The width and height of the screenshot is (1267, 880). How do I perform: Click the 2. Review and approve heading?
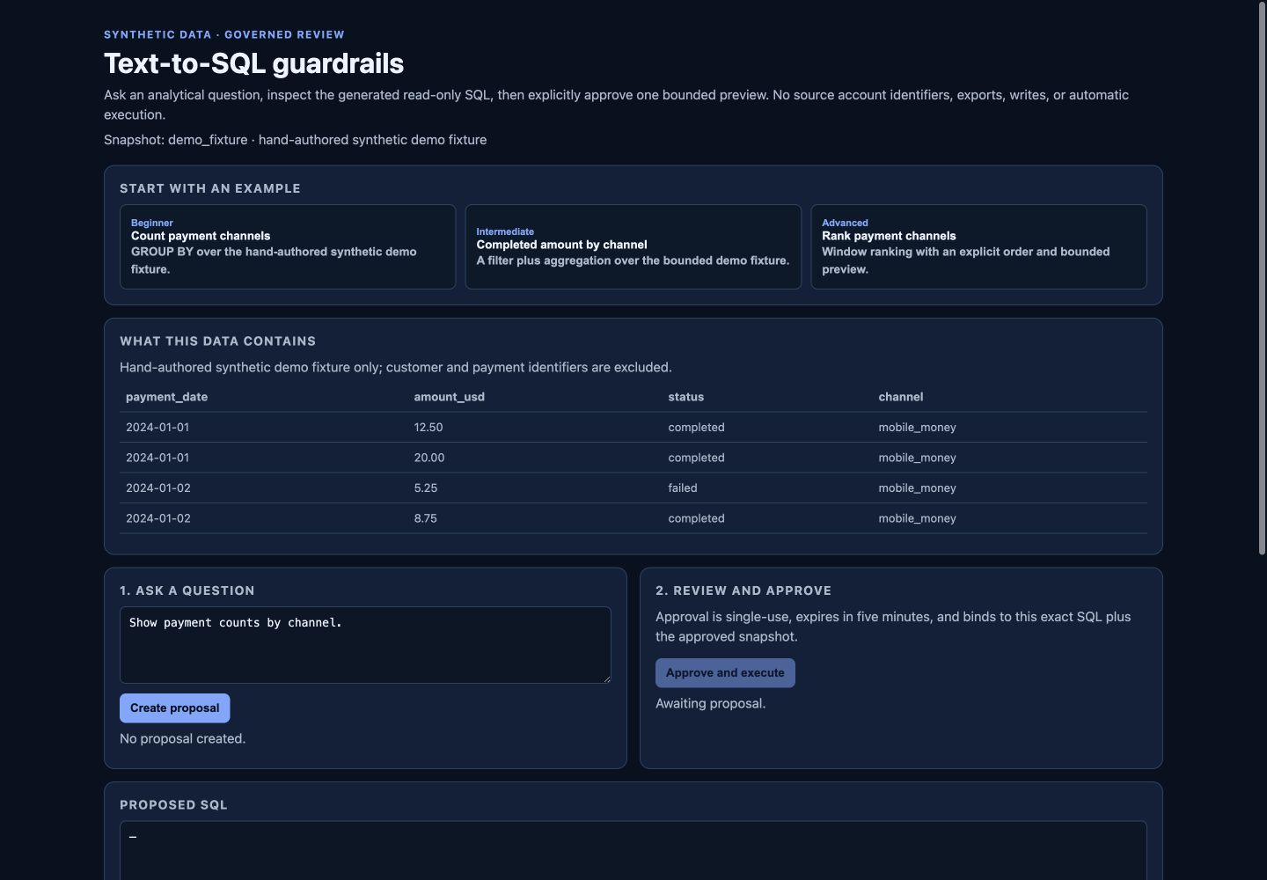(743, 591)
